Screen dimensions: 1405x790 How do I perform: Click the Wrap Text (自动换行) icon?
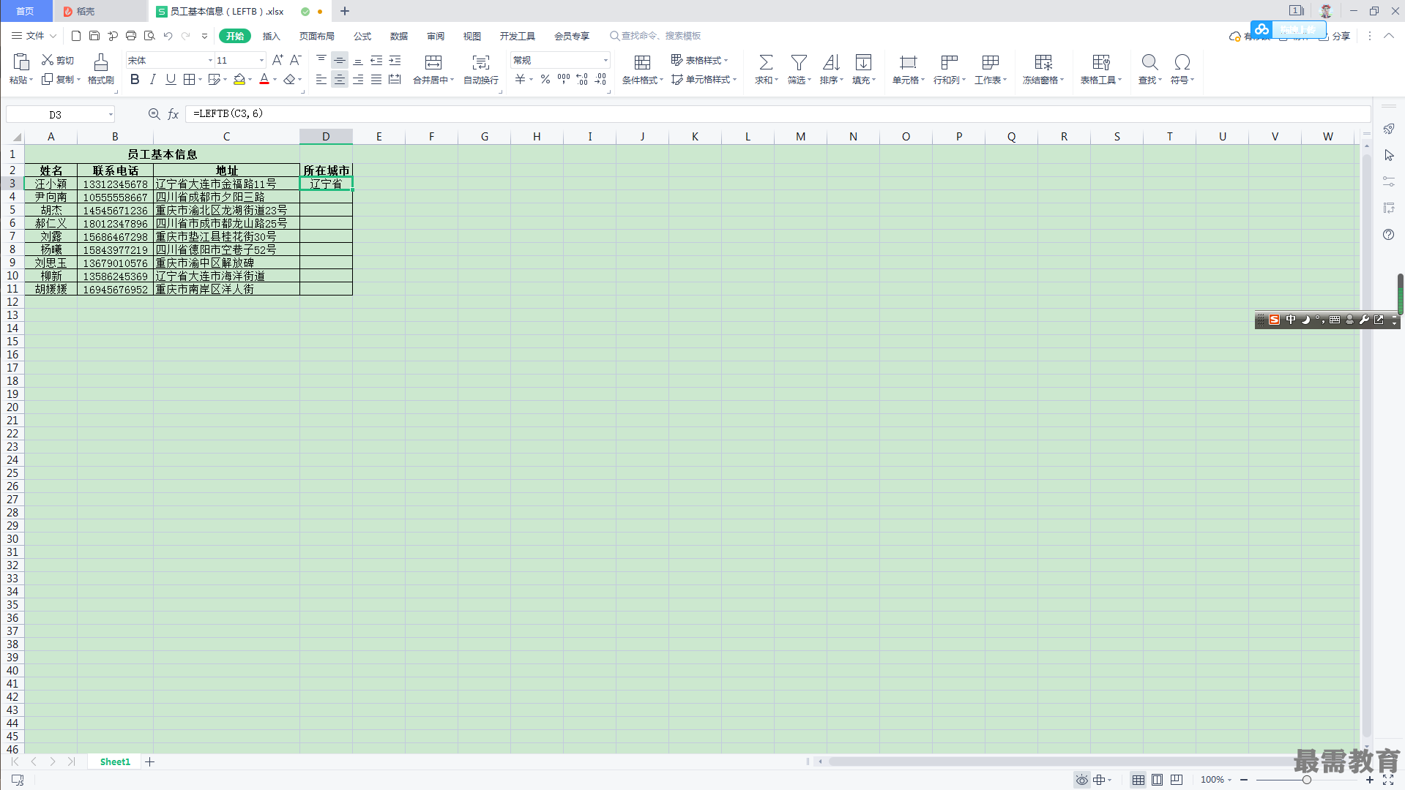click(480, 62)
